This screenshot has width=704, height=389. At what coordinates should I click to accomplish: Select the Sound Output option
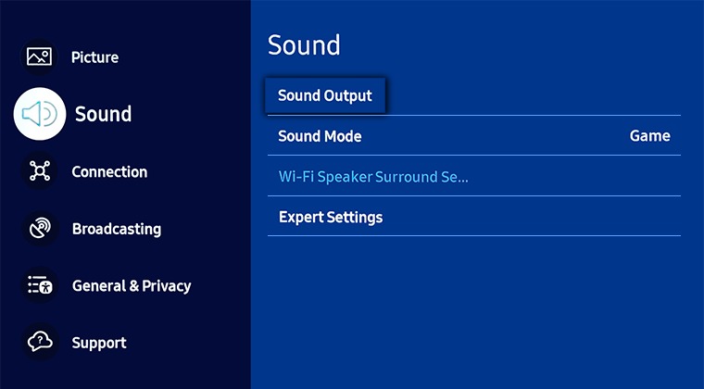tap(325, 95)
